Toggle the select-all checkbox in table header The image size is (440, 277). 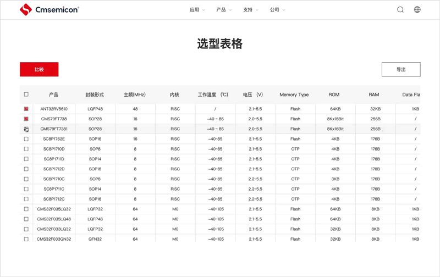(26, 95)
